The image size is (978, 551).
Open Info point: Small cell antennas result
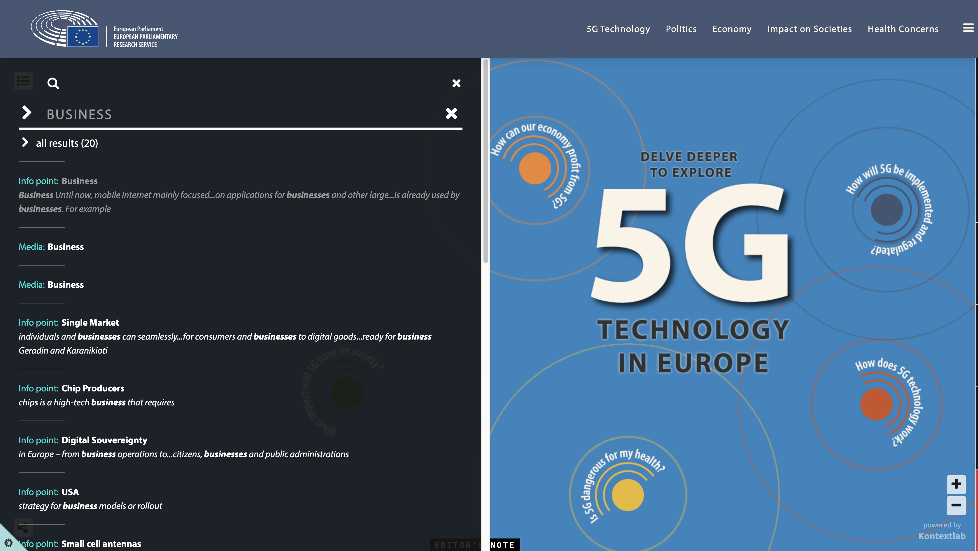point(80,544)
